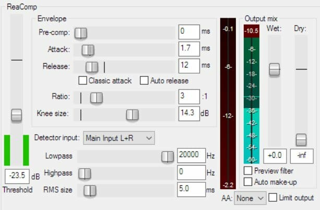Viewport: 320px width, 210px height.
Task: Click the gain reduction meter
Action: [x=228, y=103]
